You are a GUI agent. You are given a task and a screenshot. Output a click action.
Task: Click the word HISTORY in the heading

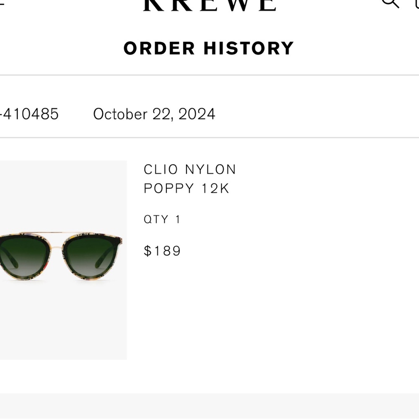[248, 49]
